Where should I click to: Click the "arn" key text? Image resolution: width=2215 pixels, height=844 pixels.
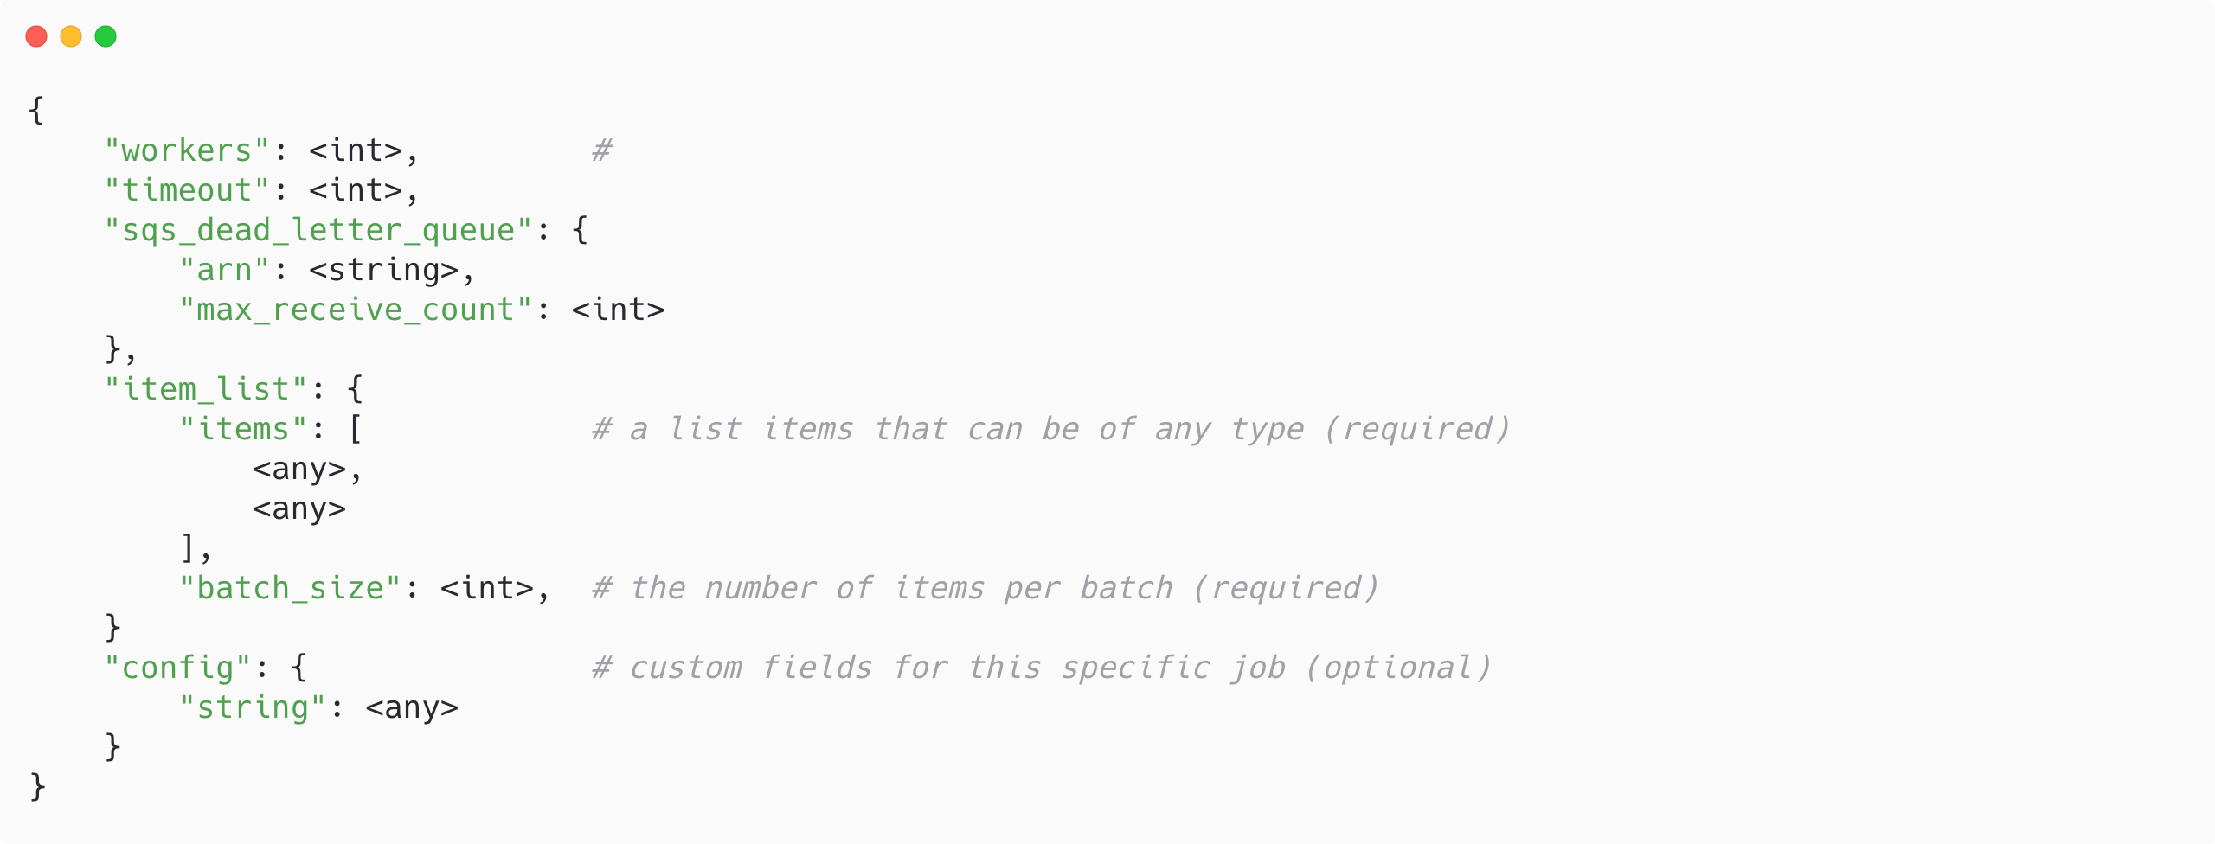coord(225,270)
